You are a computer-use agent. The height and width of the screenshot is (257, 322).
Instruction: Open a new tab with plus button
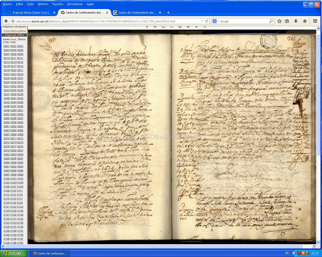pos(168,13)
